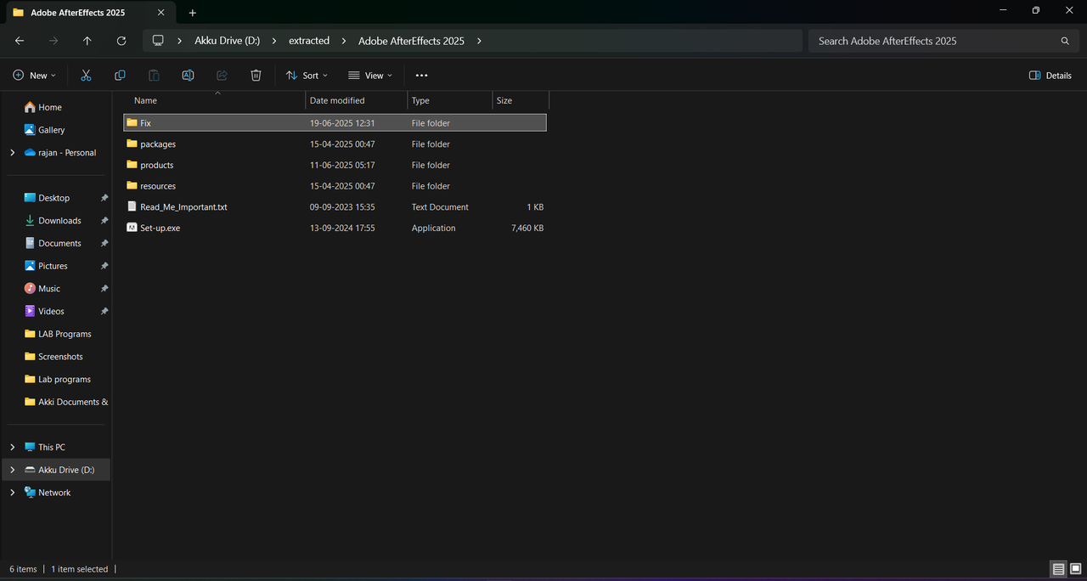Click chevron after Akku Drive (D:) in address bar
The width and height of the screenshot is (1087, 581).
point(273,41)
